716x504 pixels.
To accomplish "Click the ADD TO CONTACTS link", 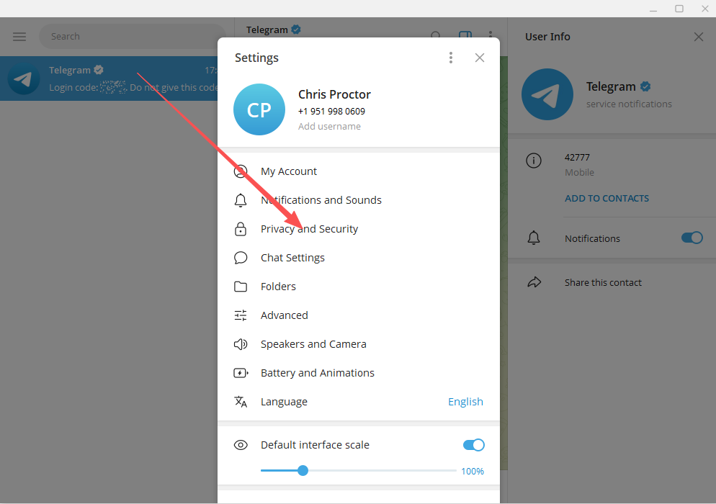I will (607, 198).
